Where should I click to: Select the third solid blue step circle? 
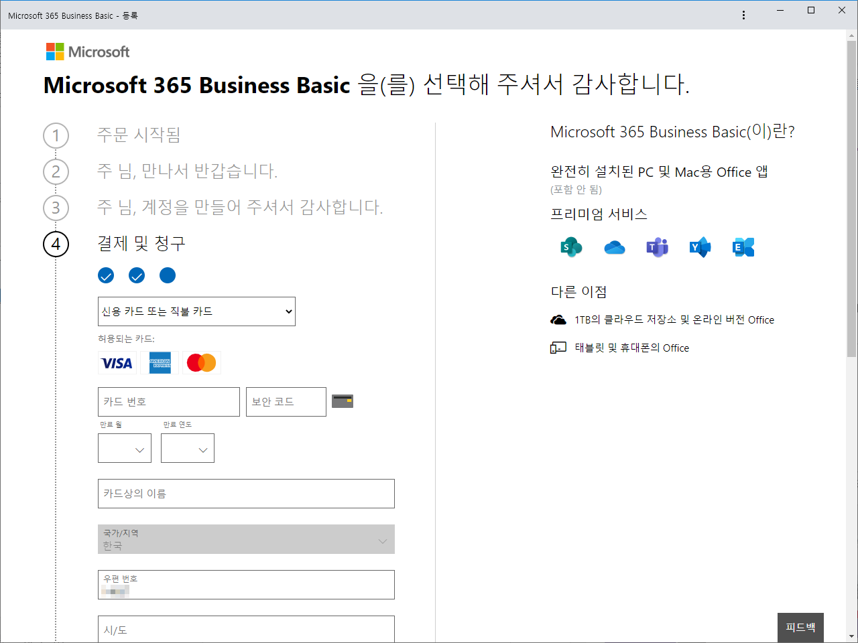click(x=168, y=275)
